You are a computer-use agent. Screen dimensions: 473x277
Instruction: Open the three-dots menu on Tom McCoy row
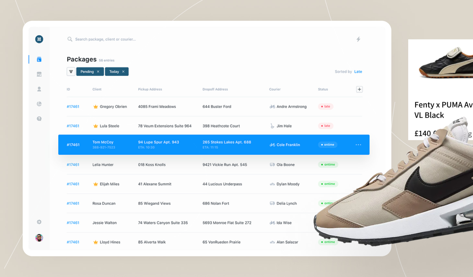pos(358,145)
